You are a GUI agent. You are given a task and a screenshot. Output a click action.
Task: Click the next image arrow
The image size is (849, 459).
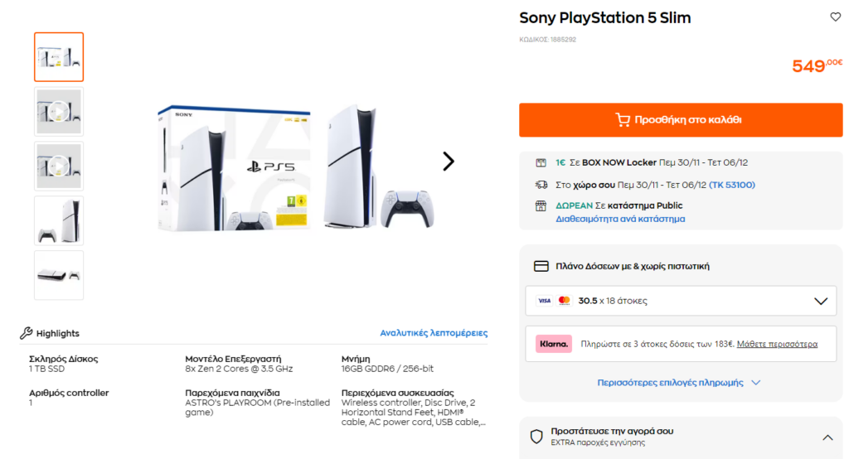coord(449,162)
